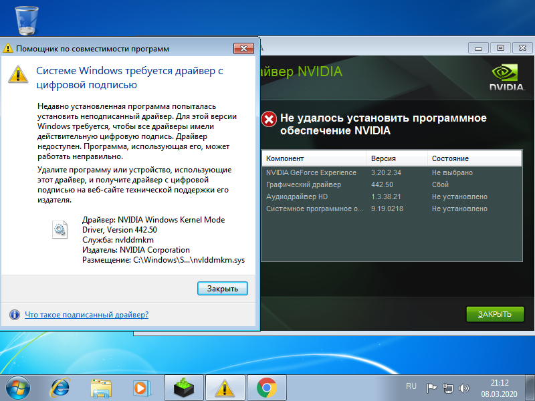
Task: Maximize the NVIDIA installer window
Action: (x=500, y=47)
